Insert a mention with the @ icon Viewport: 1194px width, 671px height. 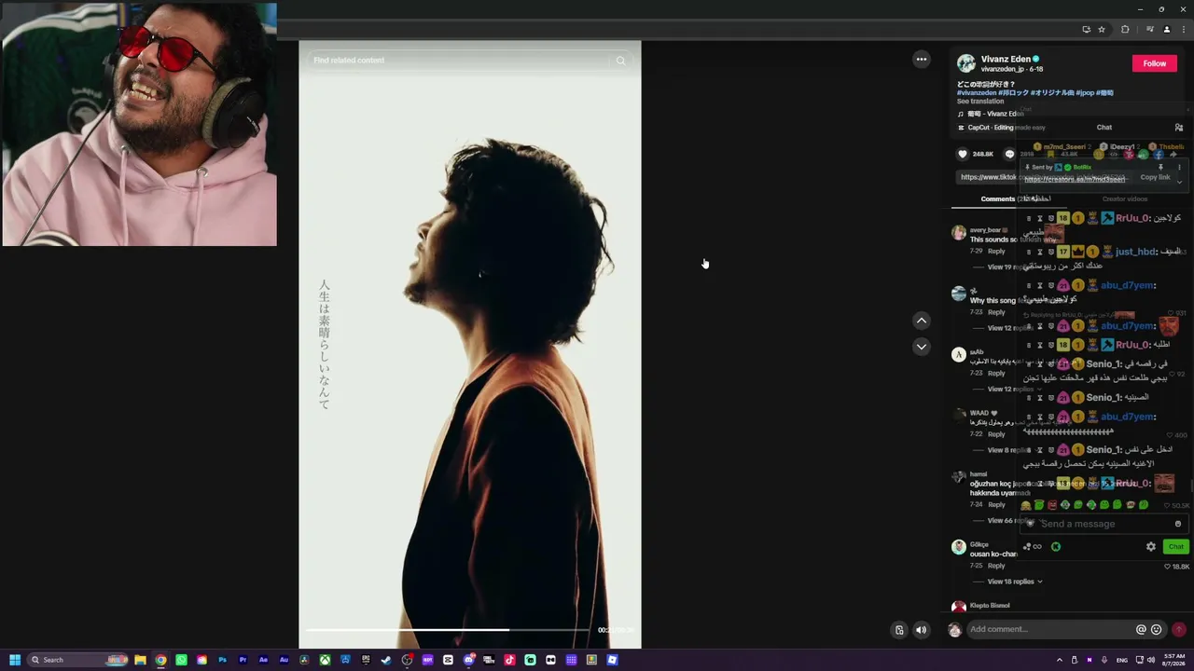pos(1141,630)
